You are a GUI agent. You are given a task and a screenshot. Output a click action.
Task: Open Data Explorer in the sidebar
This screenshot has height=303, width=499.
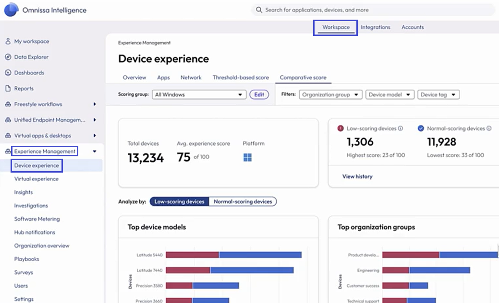tap(31, 57)
